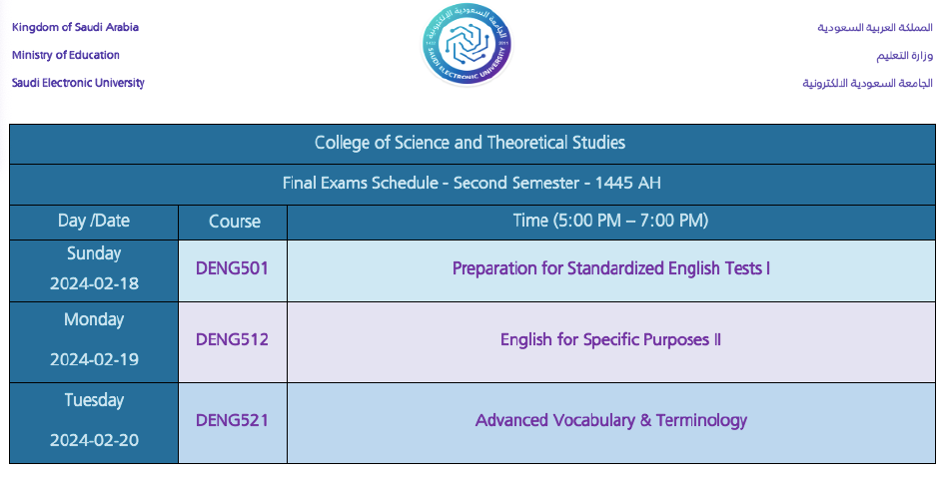The height and width of the screenshot is (480, 948).
Task: Click the Monday 2024-02-19 date cell
Action: (94, 339)
